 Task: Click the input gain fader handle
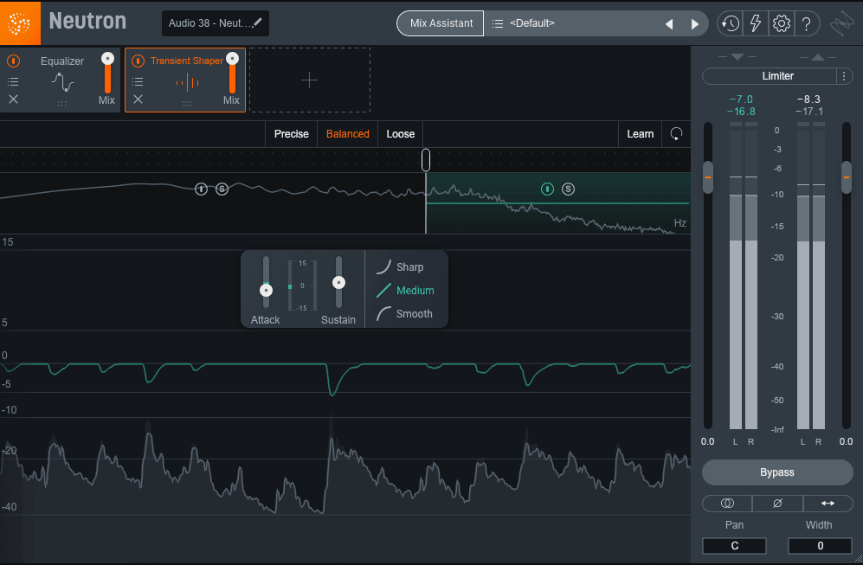(x=708, y=177)
